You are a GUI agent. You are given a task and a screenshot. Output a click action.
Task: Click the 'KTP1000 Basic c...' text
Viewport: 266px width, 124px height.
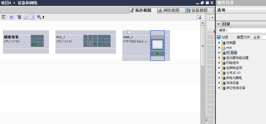(136, 41)
